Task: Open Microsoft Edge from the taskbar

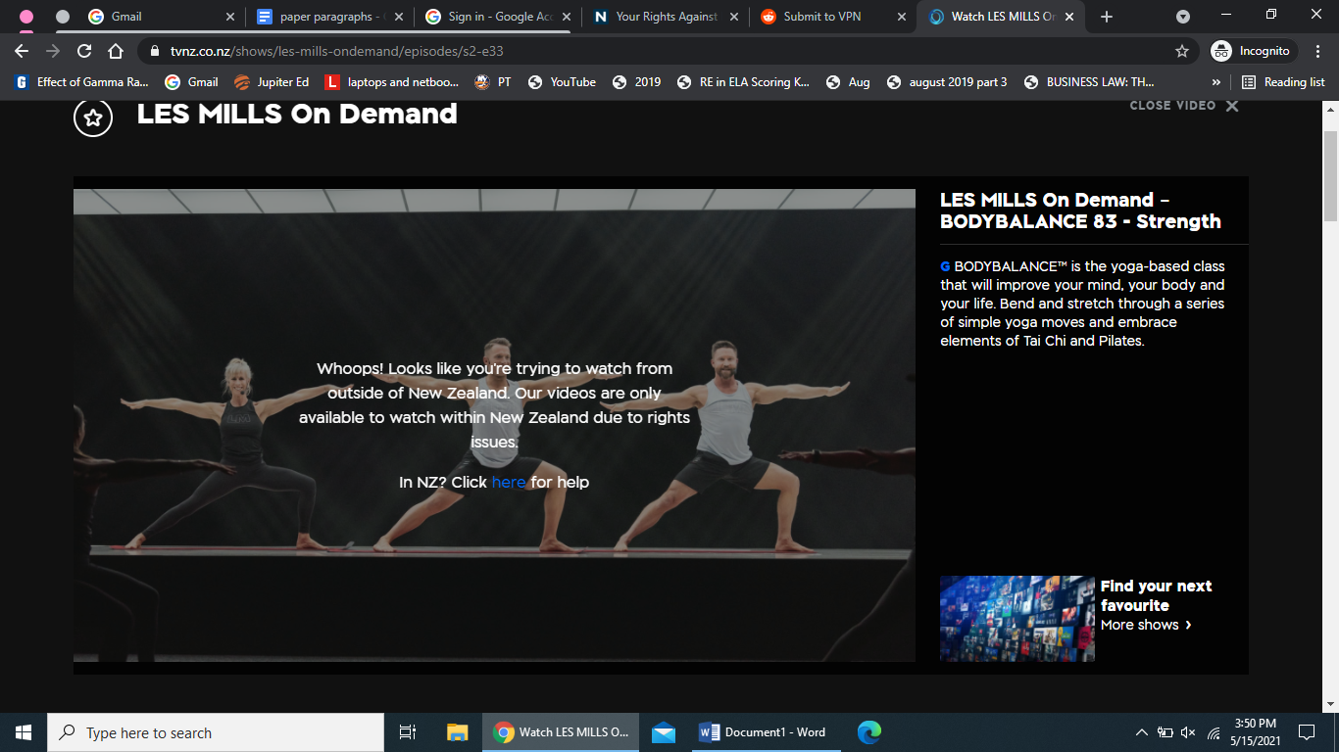Action: coord(868,732)
